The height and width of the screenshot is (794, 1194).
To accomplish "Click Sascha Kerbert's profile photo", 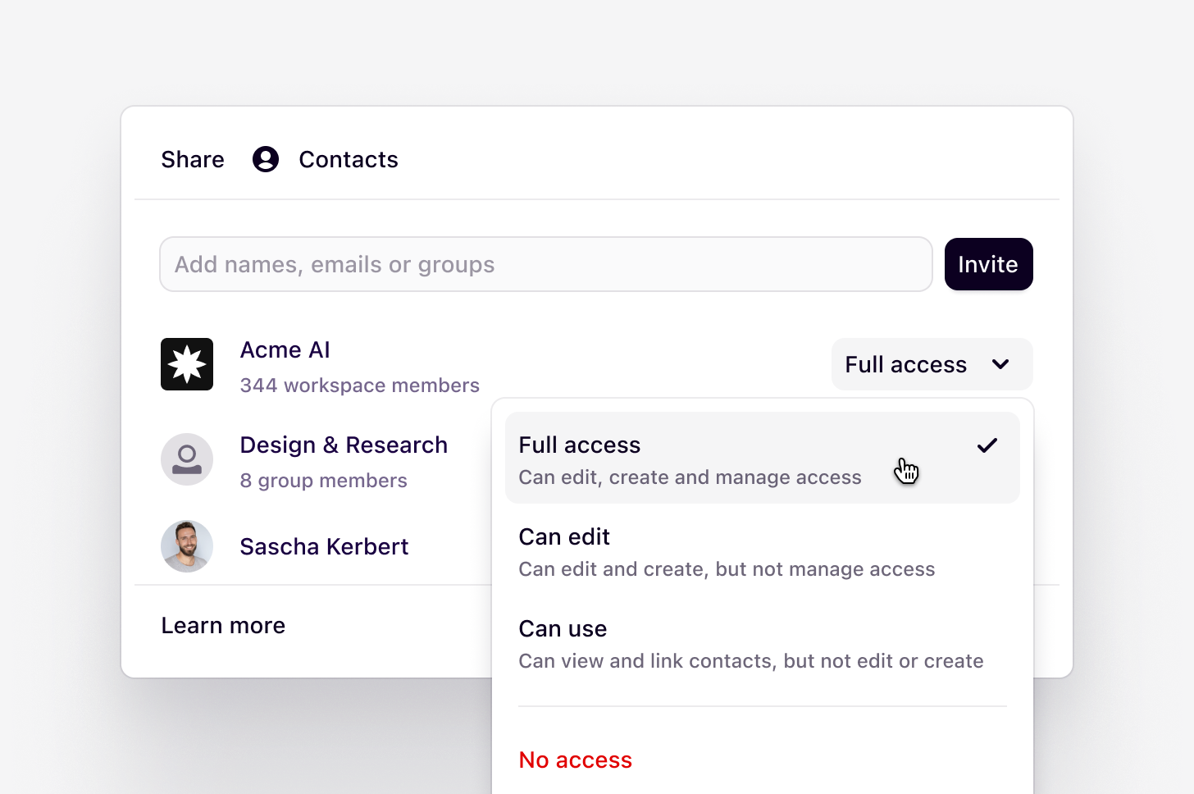I will coord(187,546).
